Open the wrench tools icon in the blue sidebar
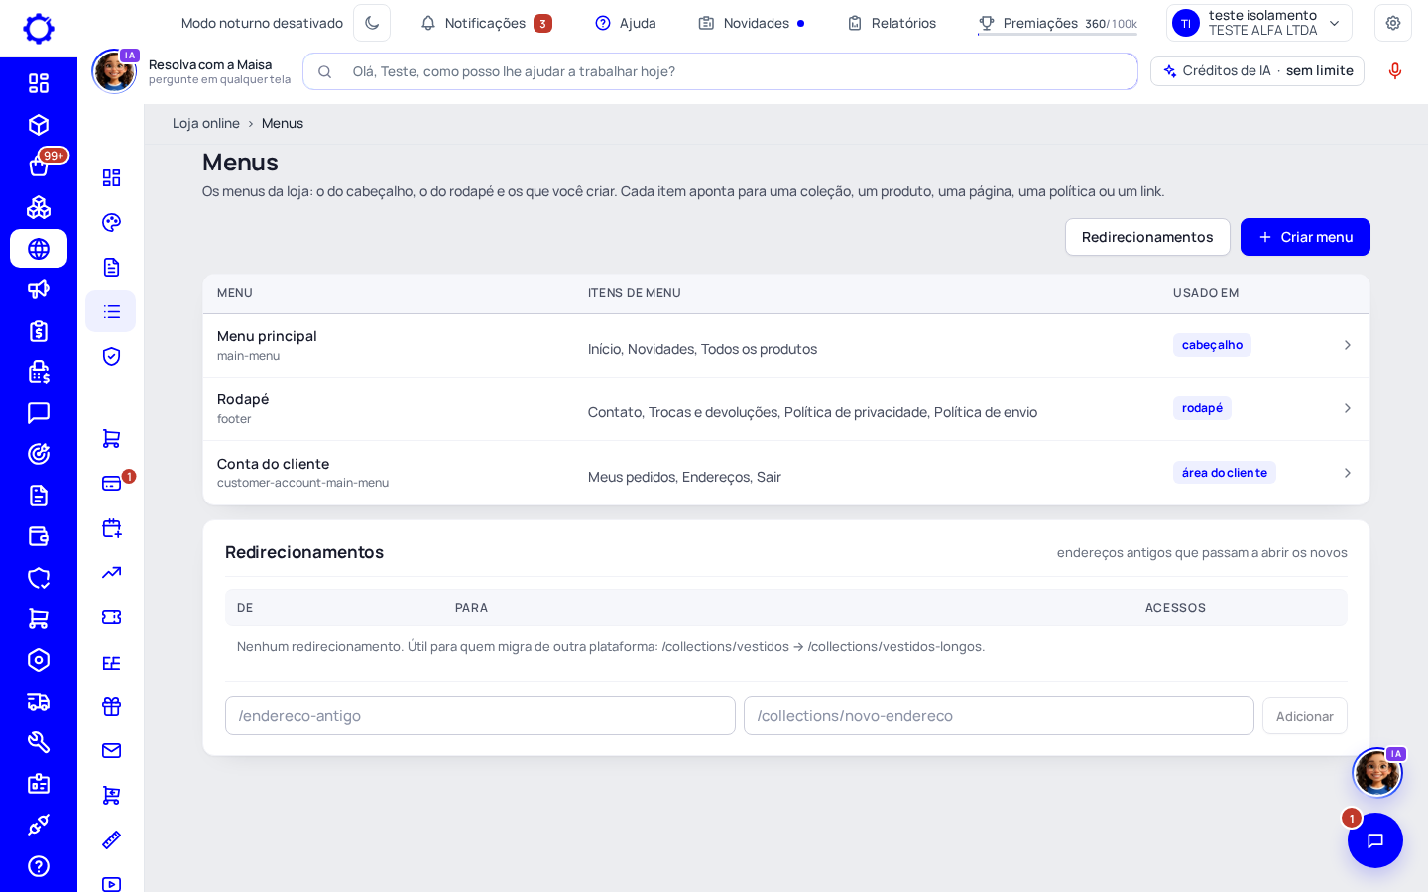 coord(39,742)
